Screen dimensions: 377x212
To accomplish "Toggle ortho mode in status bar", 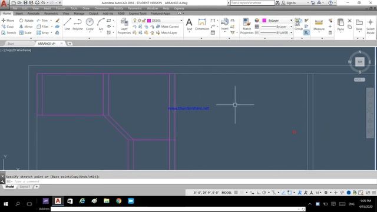I will point(258,193).
